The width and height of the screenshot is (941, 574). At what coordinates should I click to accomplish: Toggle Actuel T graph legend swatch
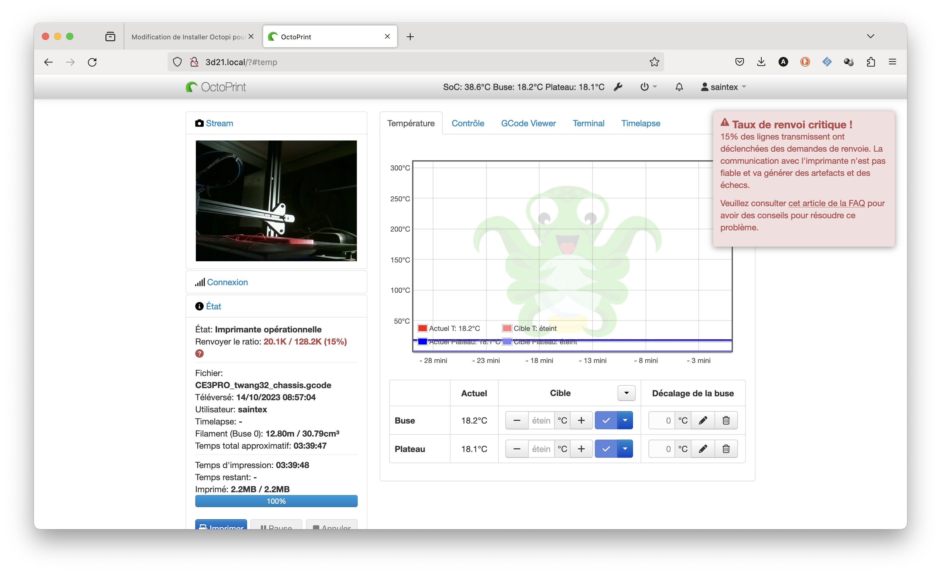(x=422, y=328)
